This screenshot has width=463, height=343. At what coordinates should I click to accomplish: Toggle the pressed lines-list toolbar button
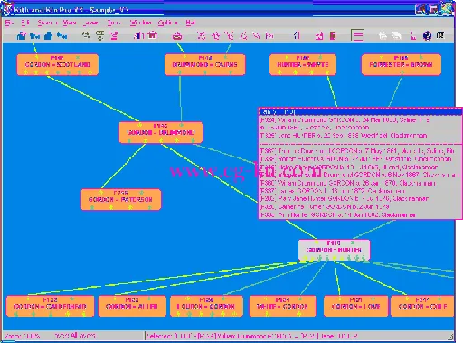click(x=357, y=36)
